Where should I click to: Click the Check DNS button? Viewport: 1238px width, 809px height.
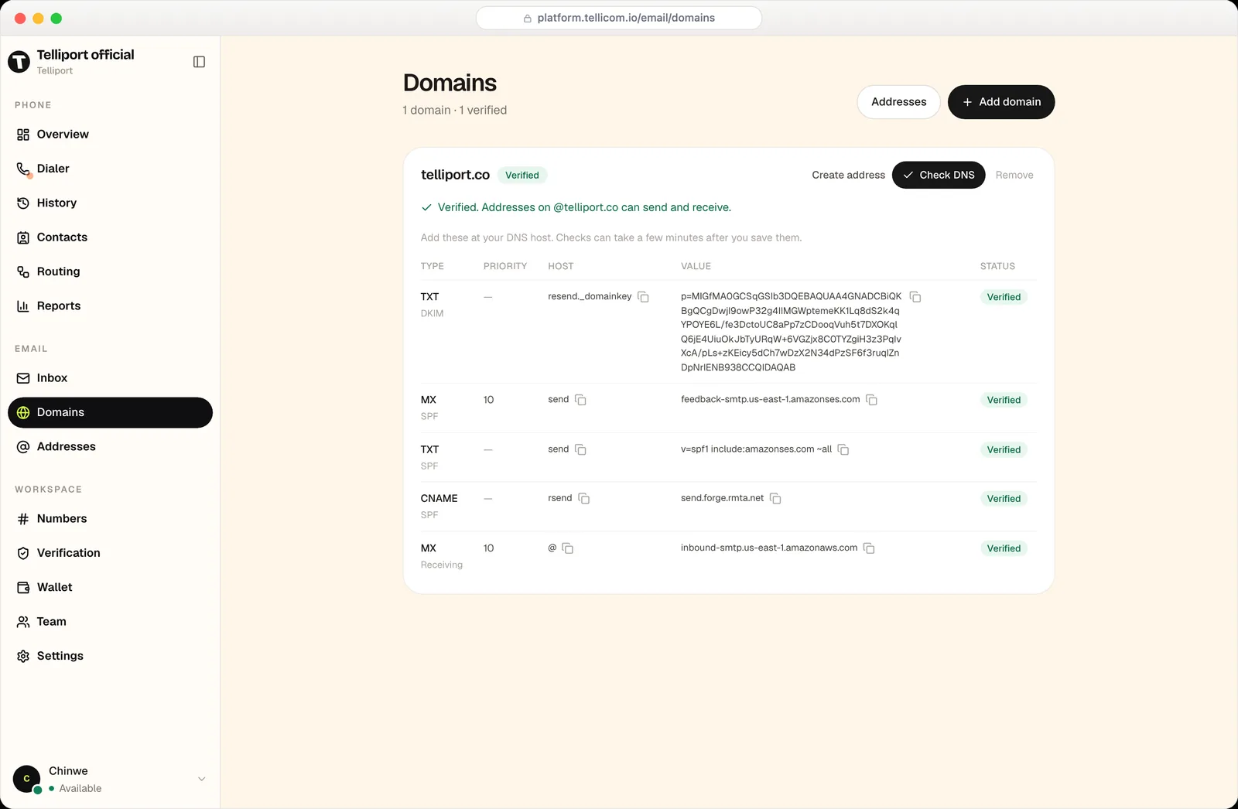pos(939,175)
